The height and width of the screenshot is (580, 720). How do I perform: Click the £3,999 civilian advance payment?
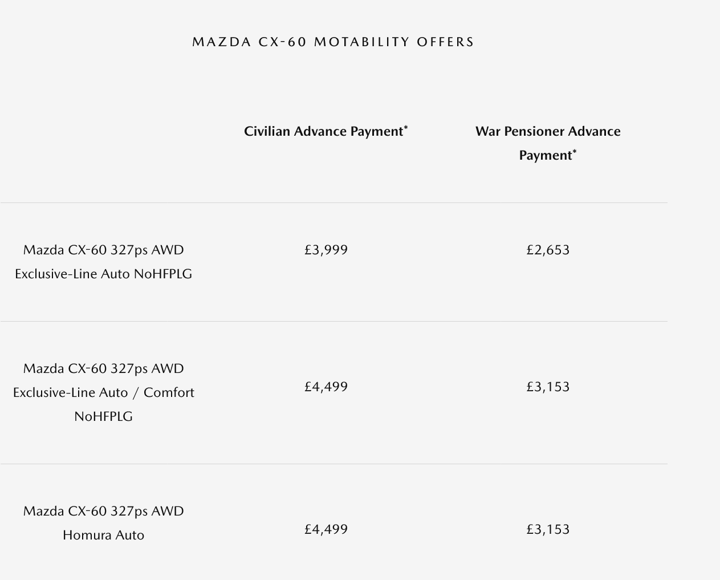(326, 250)
